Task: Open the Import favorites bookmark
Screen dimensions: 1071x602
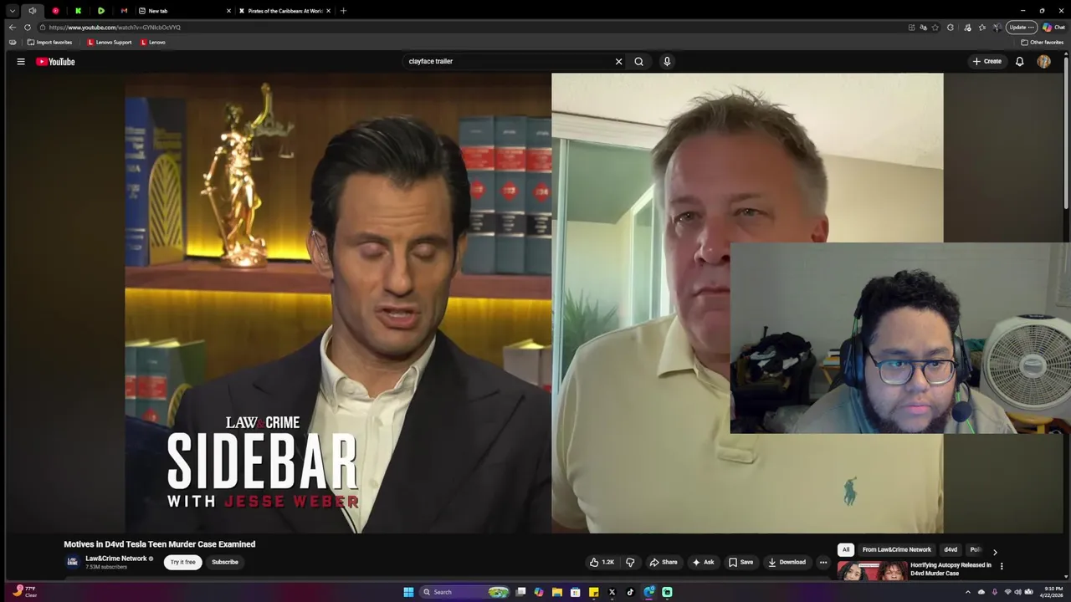Action: (49, 42)
